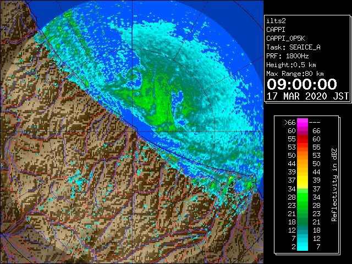The height and width of the screenshot is (264, 352).
Task: Pick the teal swatch for 12–18 dBZ
Action: click(302, 230)
